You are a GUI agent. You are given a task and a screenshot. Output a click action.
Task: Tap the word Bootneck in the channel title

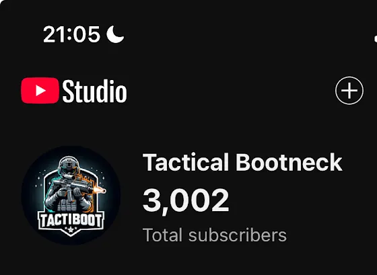pos(289,162)
